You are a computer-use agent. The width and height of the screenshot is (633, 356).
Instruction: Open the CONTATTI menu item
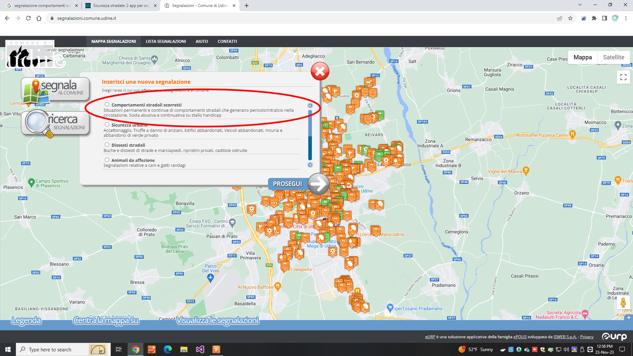click(x=227, y=42)
